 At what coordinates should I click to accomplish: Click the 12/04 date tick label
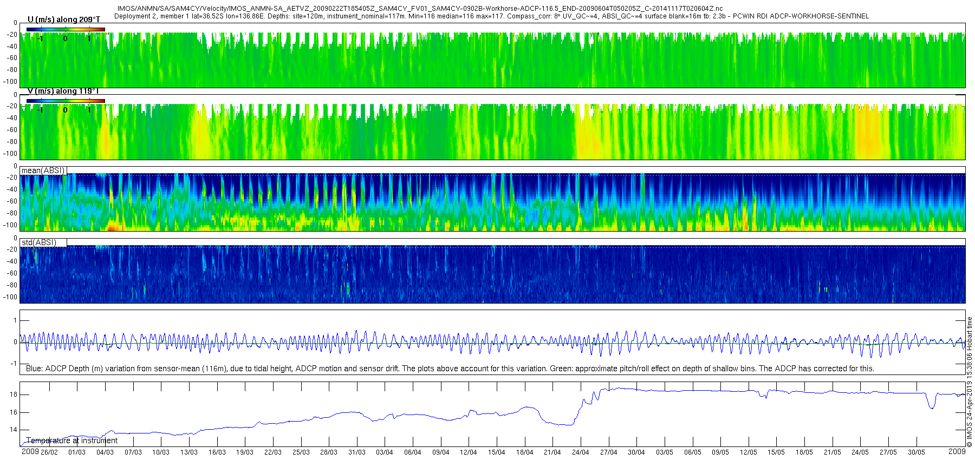click(x=469, y=452)
